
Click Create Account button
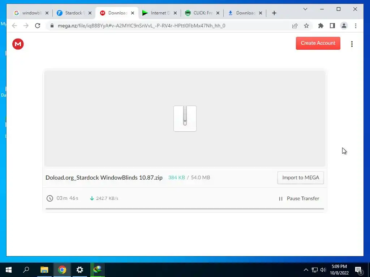(318, 43)
